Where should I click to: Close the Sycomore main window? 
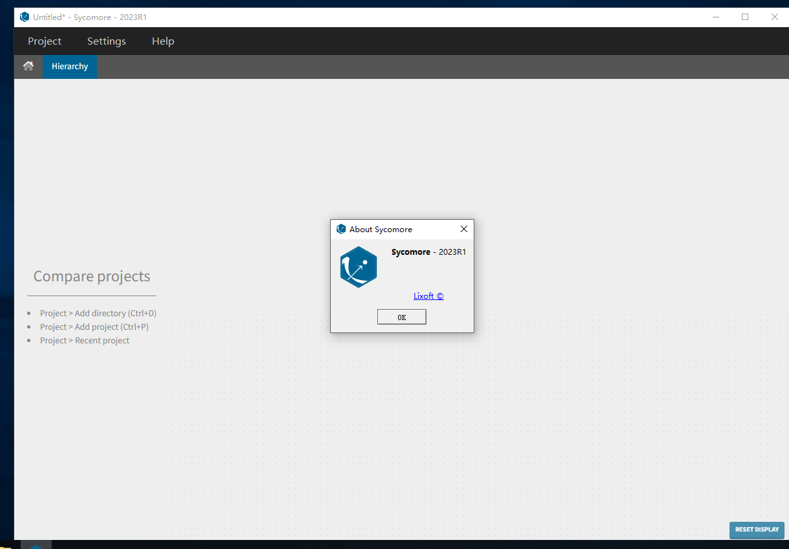[x=774, y=17]
